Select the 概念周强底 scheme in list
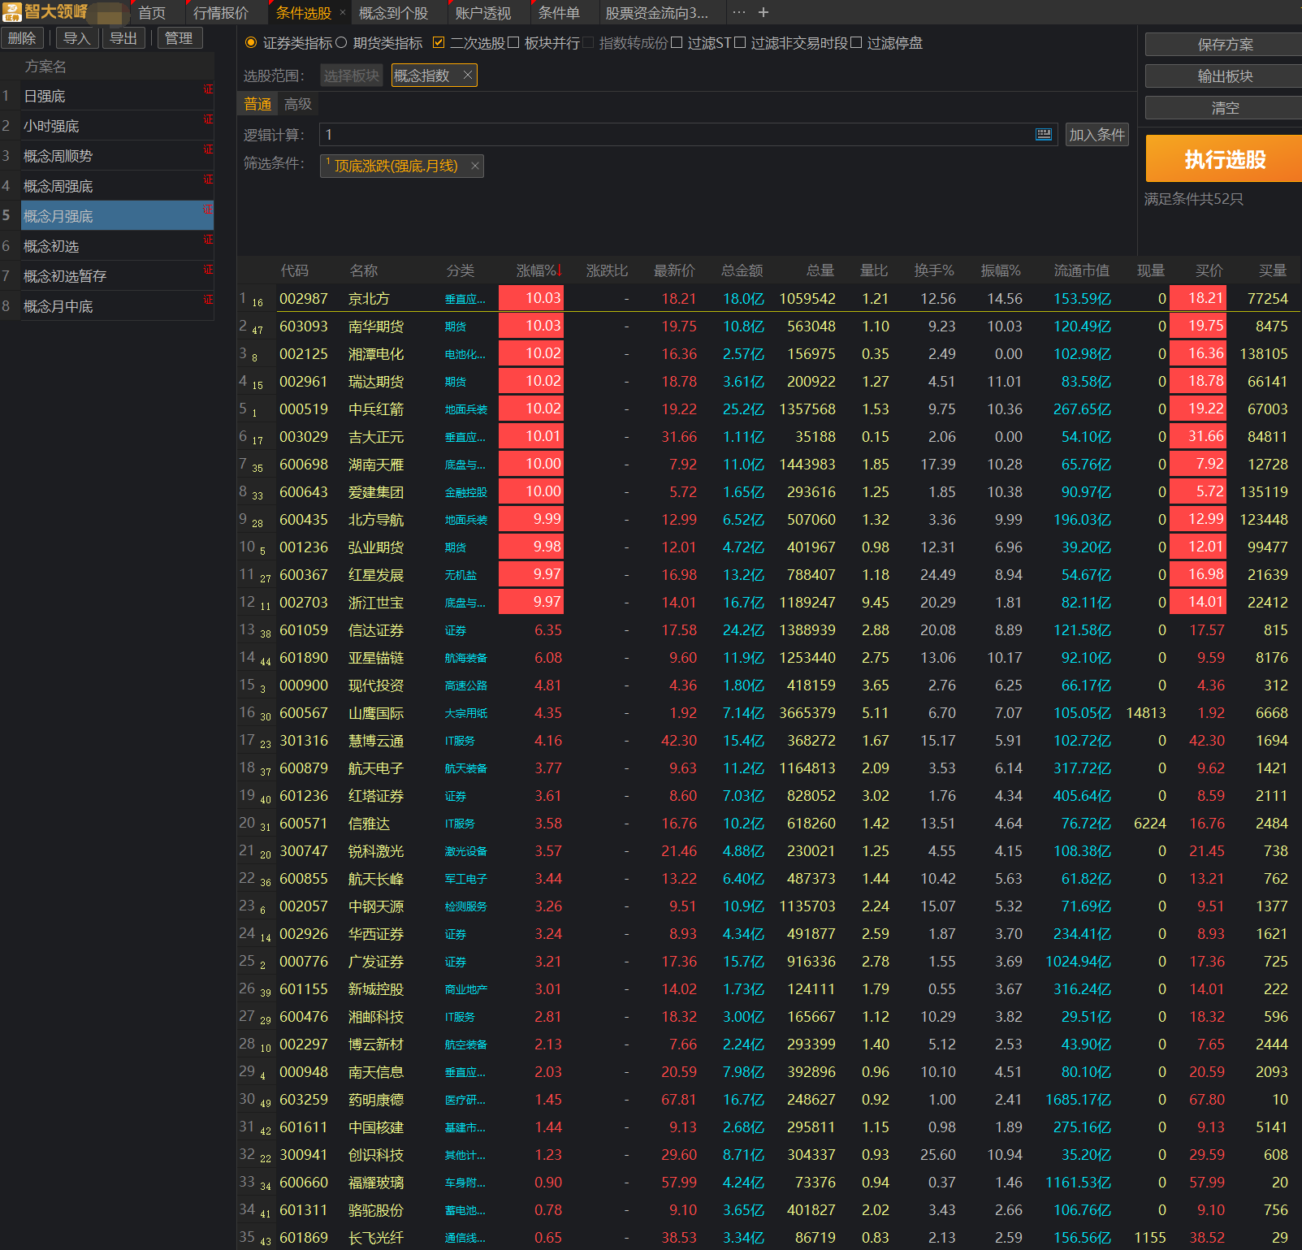This screenshot has width=1302, height=1250. coord(58,186)
